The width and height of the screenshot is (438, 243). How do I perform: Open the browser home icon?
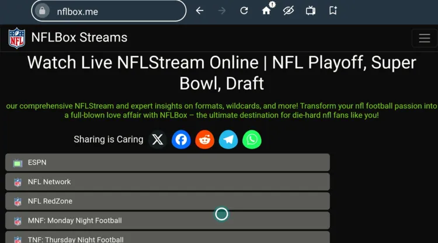(266, 11)
